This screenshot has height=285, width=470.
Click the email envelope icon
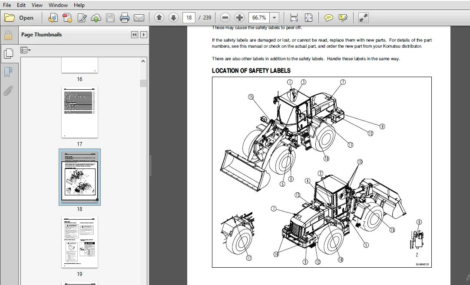pyautogui.click(x=139, y=18)
